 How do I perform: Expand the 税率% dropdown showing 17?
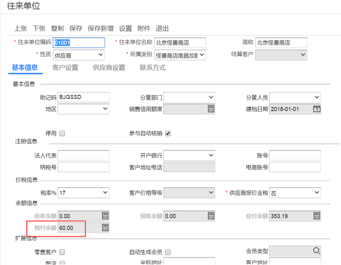84,193
